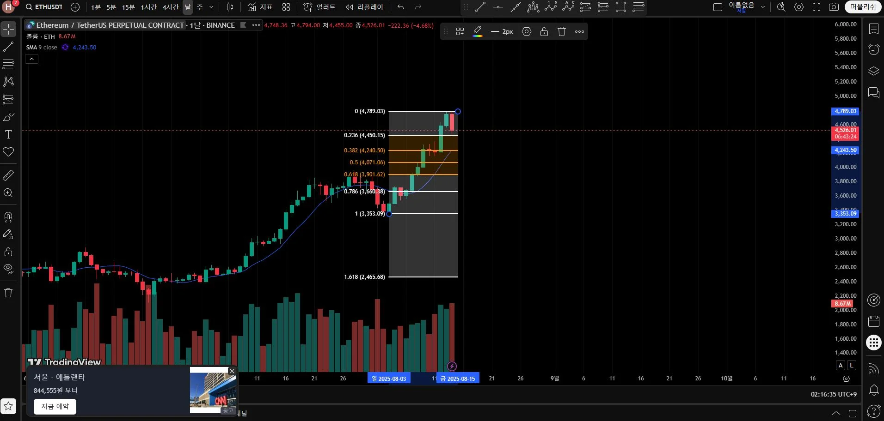Activate the zoom in tool

8,193
